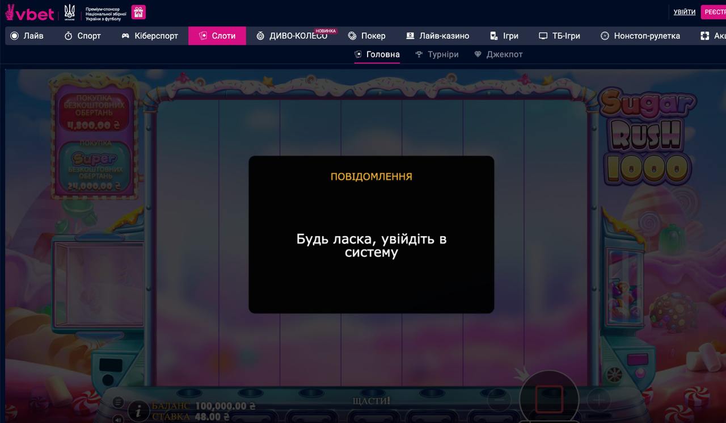Switch to the Джекпот tab

click(499, 55)
